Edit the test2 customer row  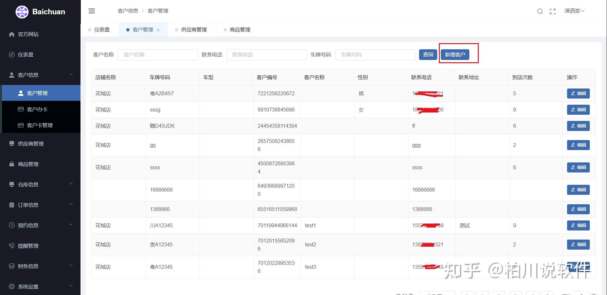(x=578, y=244)
